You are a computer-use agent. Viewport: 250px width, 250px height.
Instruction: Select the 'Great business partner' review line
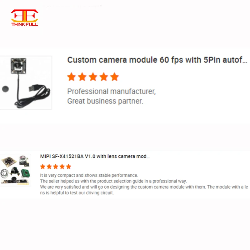[105, 101]
